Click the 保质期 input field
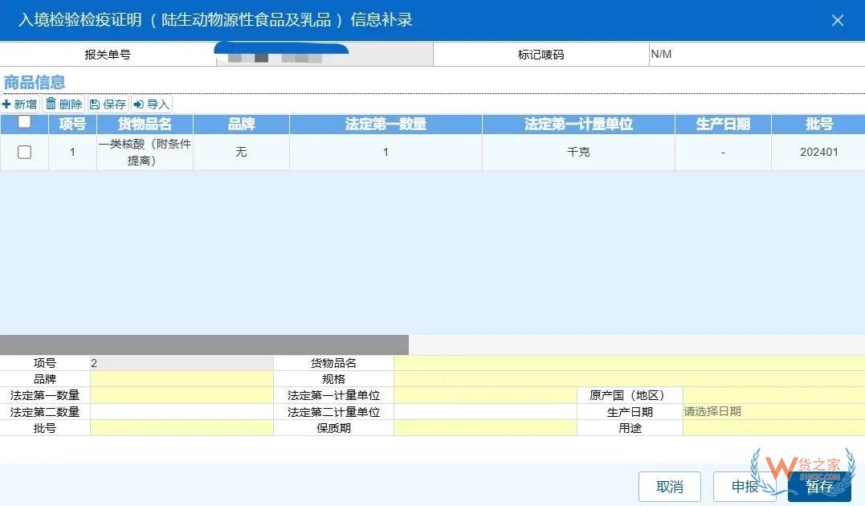The height and width of the screenshot is (506, 865). (485, 428)
